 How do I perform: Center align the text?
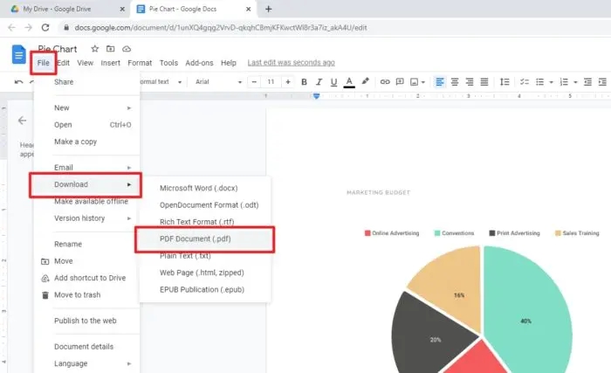(x=455, y=82)
